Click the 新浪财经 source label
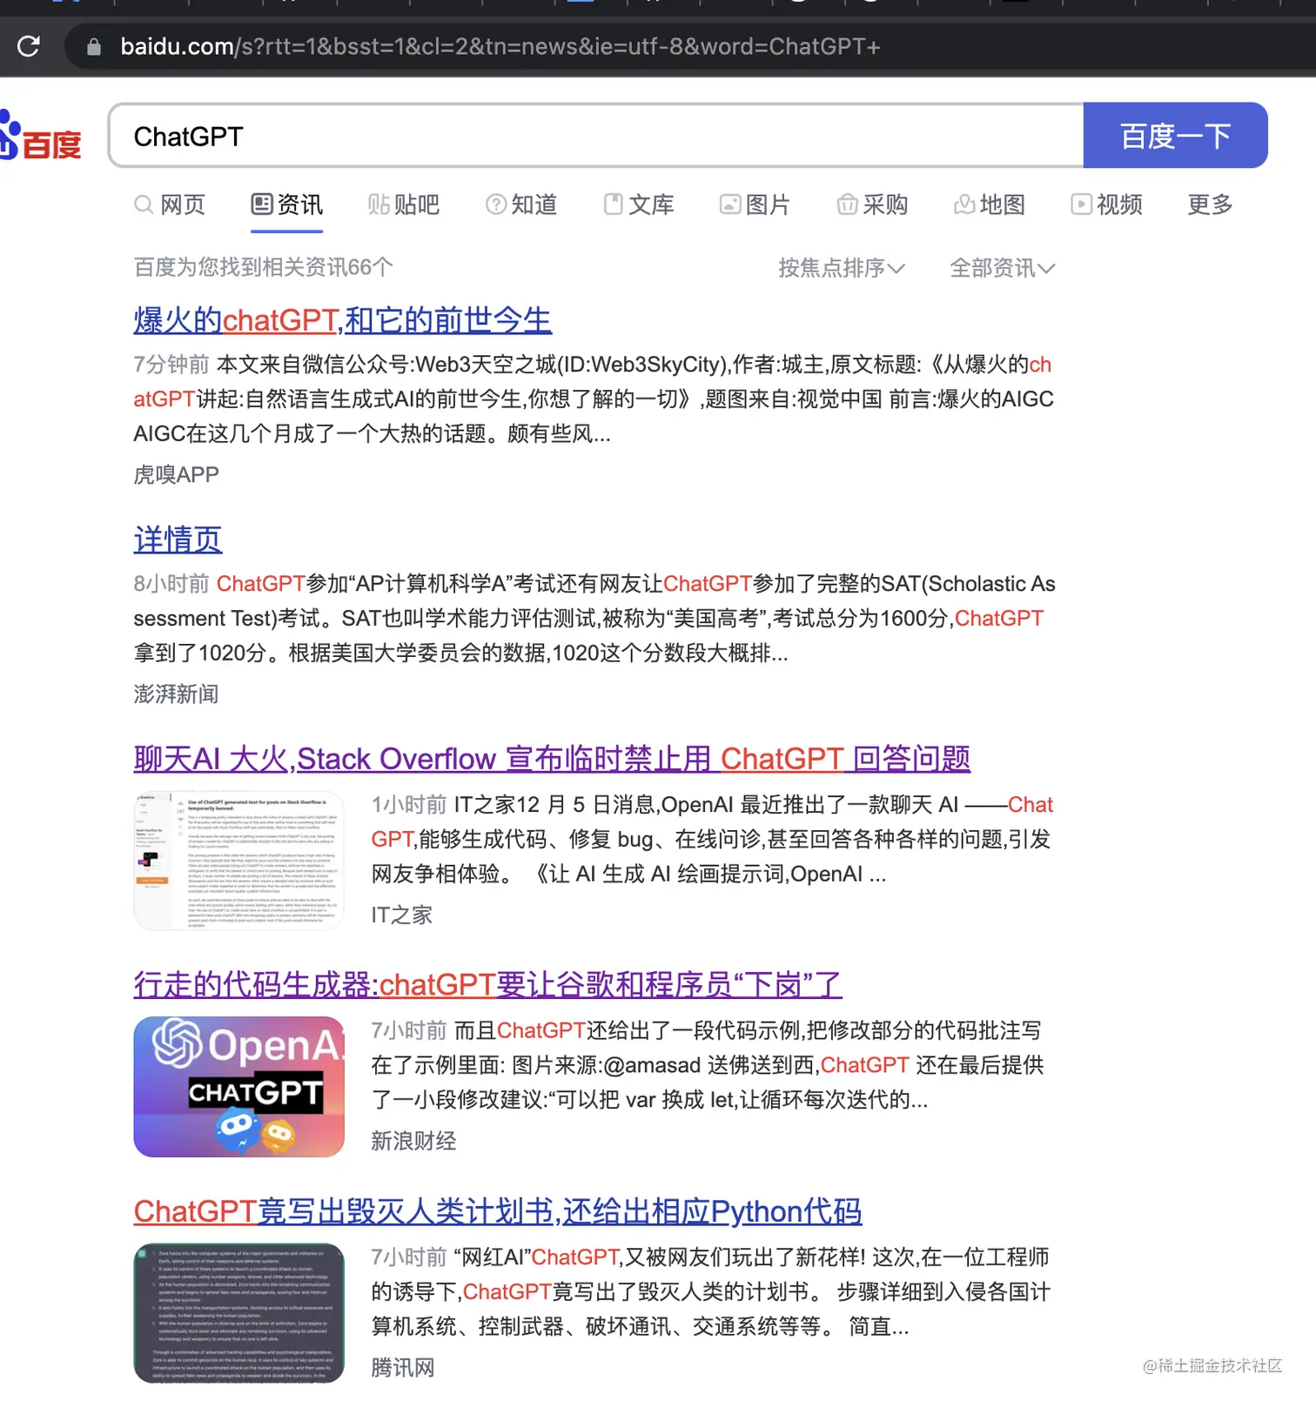The height and width of the screenshot is (1408, 1316). pos(413,1141)
